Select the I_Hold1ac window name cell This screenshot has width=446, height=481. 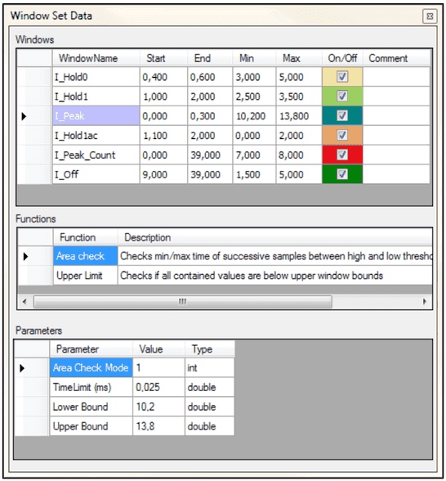click(x=96, y=135)
